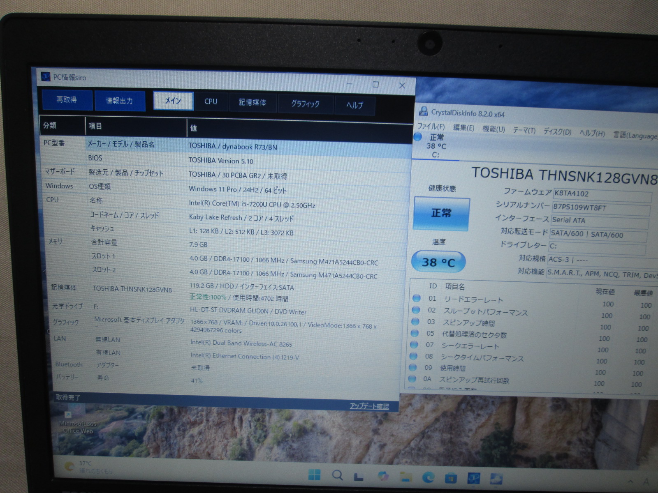Open the ヘルプ tab in PC情報siro
Viewport: 658px width, 493px height.
(354, 105)
